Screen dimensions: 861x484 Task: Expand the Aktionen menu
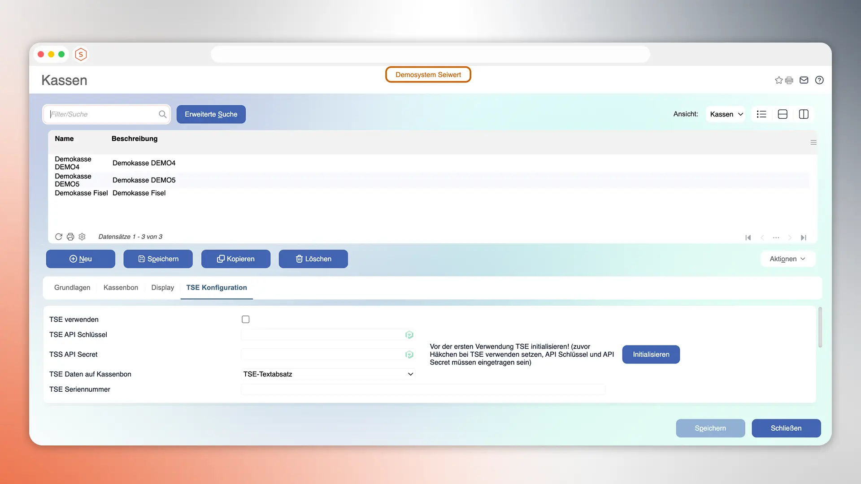click(x=787, y=259)
